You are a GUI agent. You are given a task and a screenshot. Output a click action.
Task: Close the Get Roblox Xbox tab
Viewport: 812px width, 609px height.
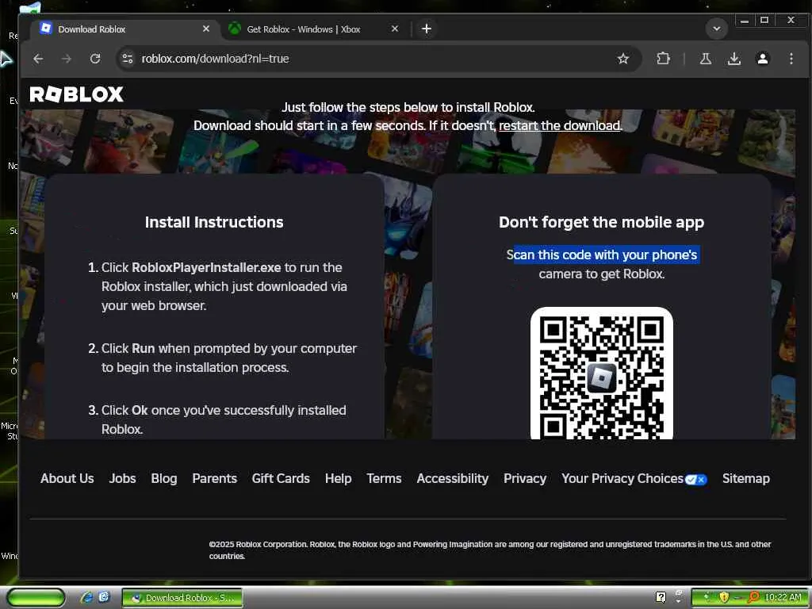coord(395,29)
